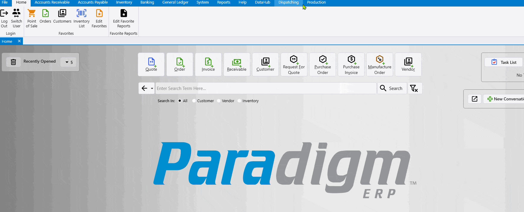Click Edit Favorite Reports icon
The image size is (524, 212).
tap(123, 13)
